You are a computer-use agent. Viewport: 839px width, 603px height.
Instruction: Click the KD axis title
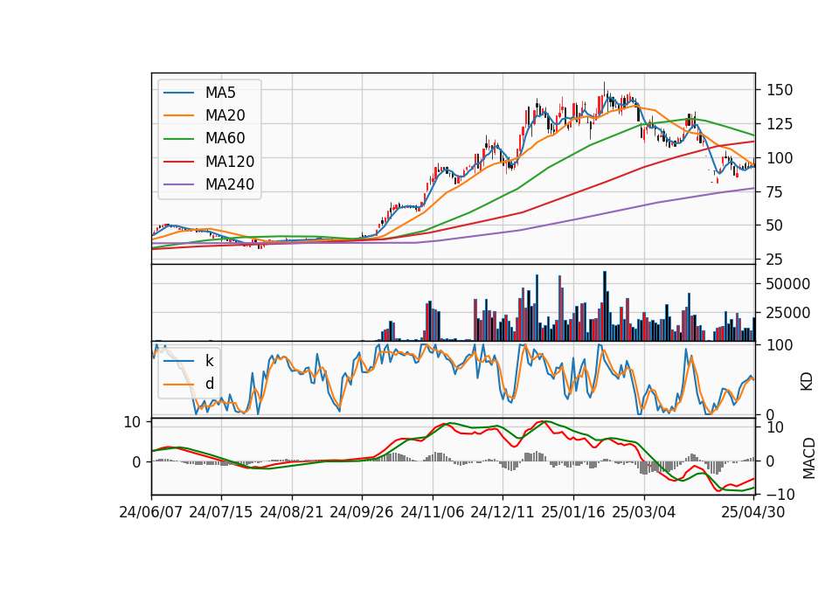(807, 382)
